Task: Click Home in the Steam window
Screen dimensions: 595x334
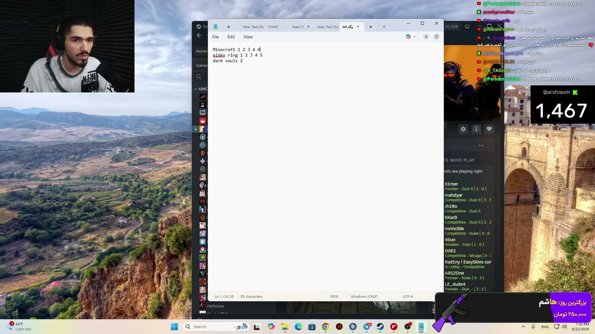Action: pos(201,51)
